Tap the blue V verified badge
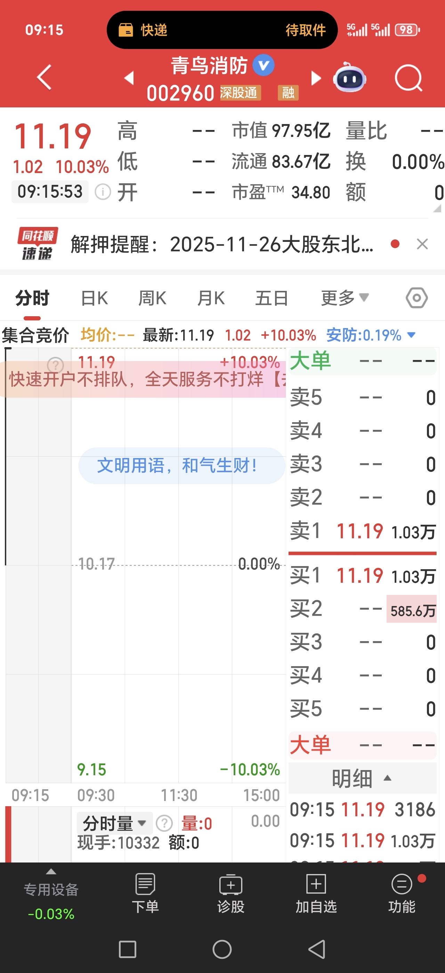 point(263,65)
